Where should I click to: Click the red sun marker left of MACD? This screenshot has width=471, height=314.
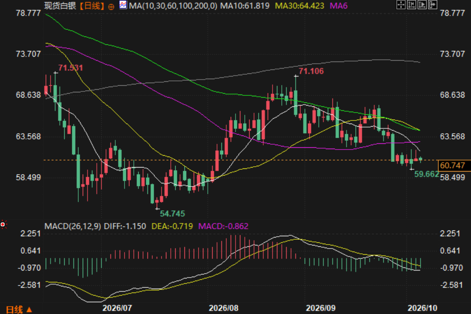3,224
